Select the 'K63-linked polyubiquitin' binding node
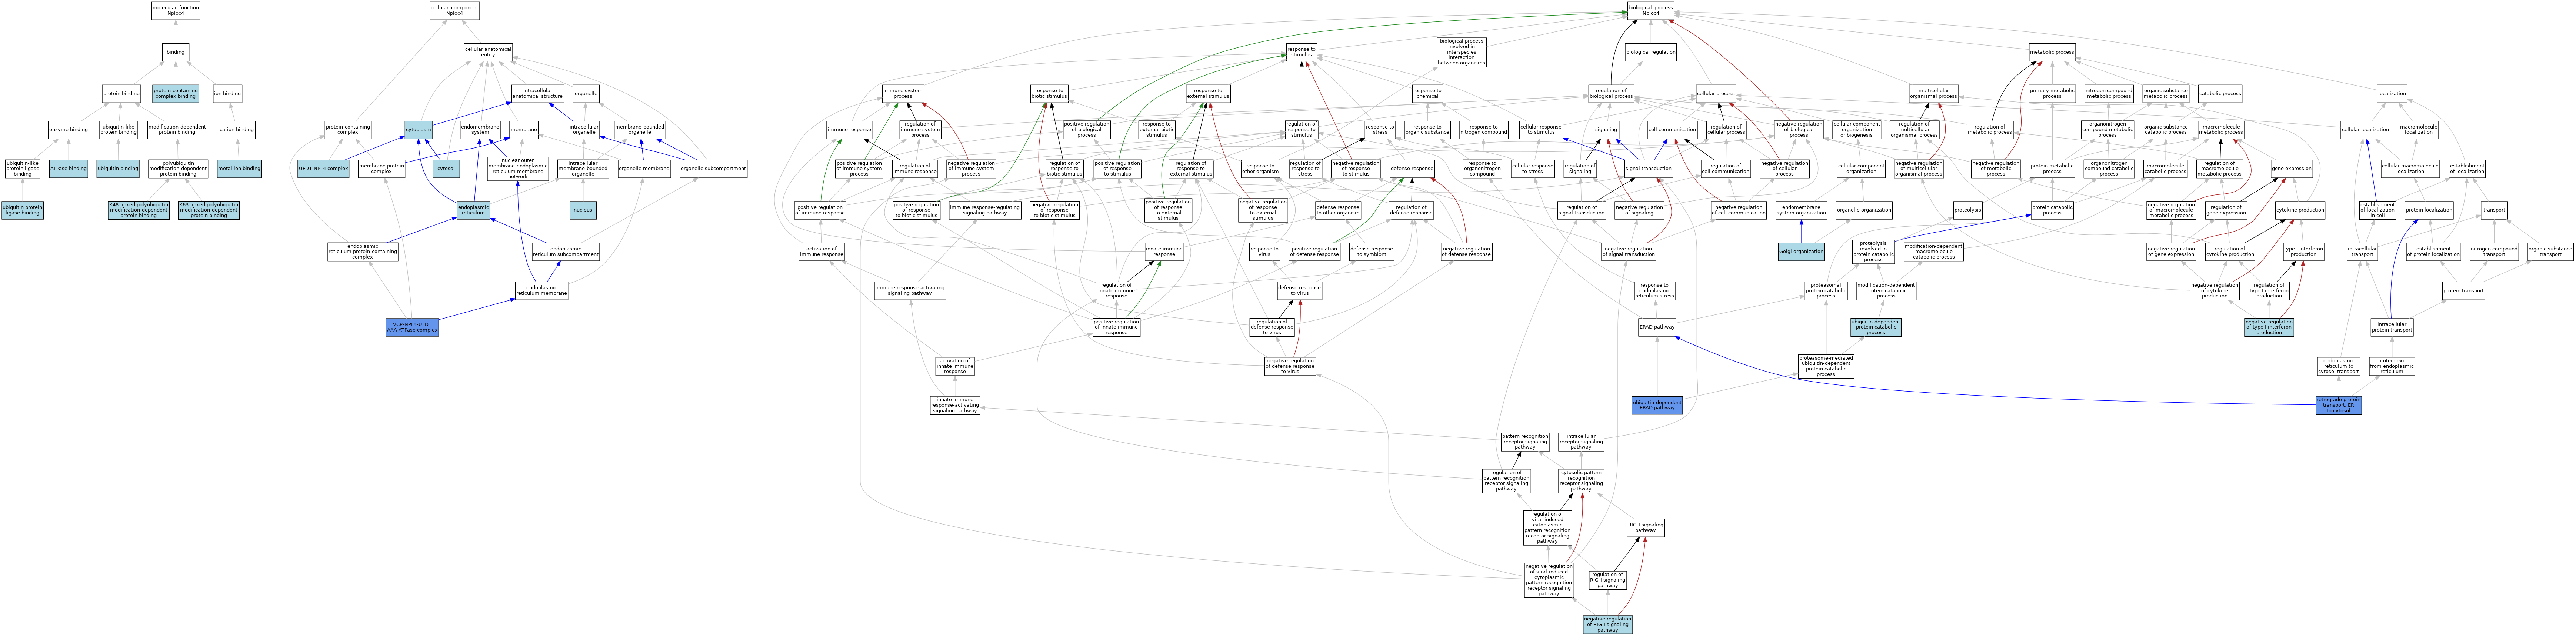 point(209,210)
